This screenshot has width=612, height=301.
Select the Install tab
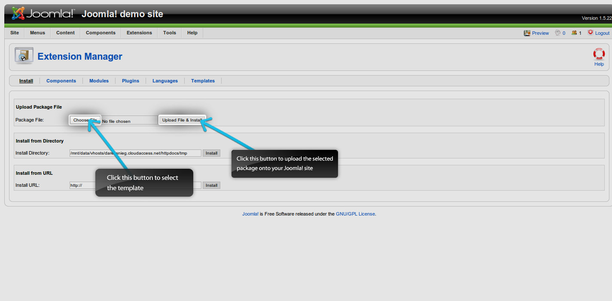[x=26, y=81]
